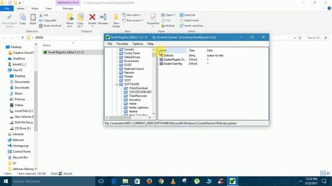Select the Adobe Lightroom registry key

point(139,107)
